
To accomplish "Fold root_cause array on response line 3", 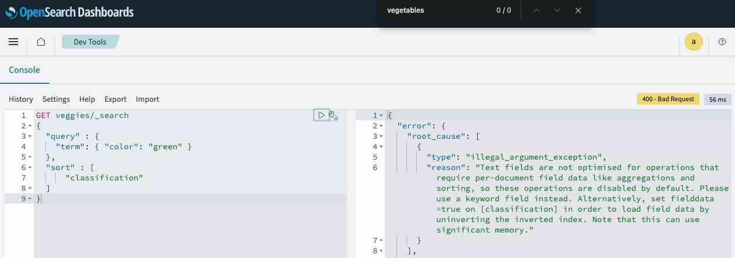I will pyautogui.click(x=381, y=137).
